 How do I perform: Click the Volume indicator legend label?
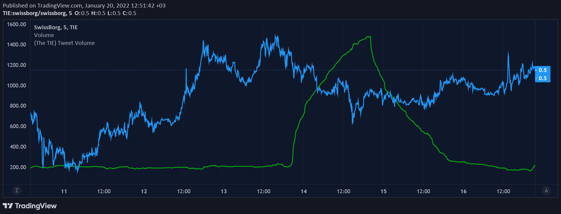click(44, 35)
